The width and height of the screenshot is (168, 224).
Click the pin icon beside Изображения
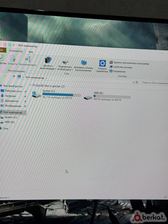25,106
